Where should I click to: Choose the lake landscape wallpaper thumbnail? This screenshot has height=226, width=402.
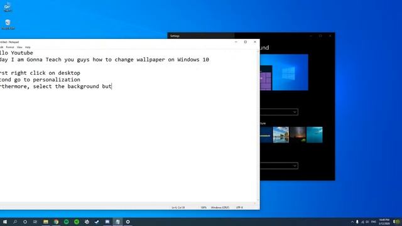pyautogui.click(x=281, y=134)
